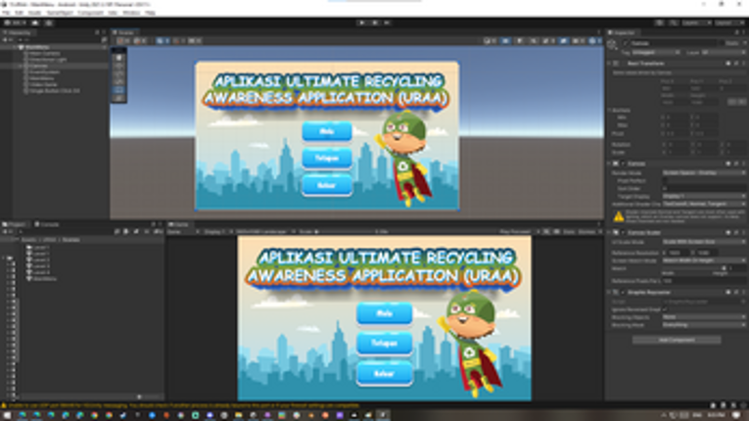Screen dimensions: 749x421
Task: Collapse the Anchors section
Action: click(x=610, y=110)
